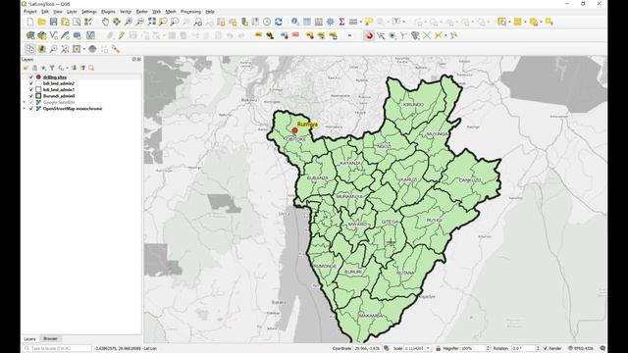The image size is (628, 353).
Task: Click Expand All icon in Layers panel
Action: click(75, 68)
